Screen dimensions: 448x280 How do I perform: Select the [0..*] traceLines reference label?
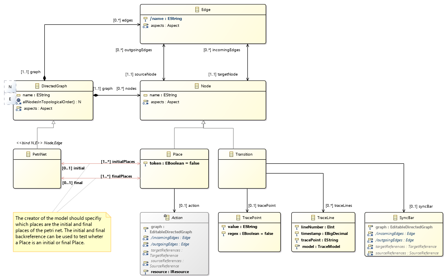(x=339, y=206)
